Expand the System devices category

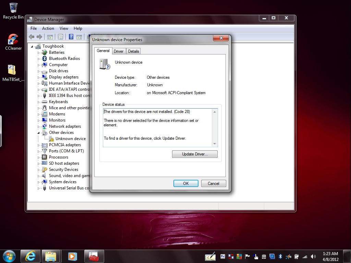click(x=38, y=182)
